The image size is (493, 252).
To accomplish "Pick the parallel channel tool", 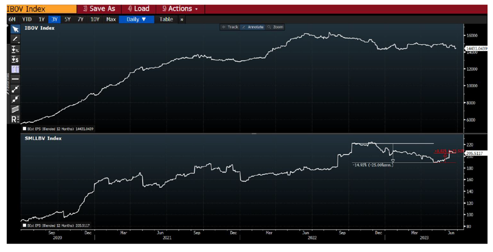I will (x=15, y=109).
